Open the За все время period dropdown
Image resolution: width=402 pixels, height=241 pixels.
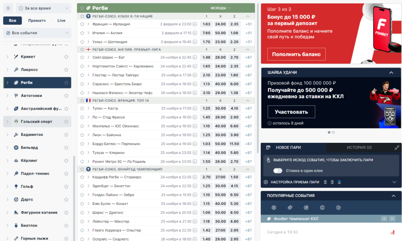(x=44, y=8)
